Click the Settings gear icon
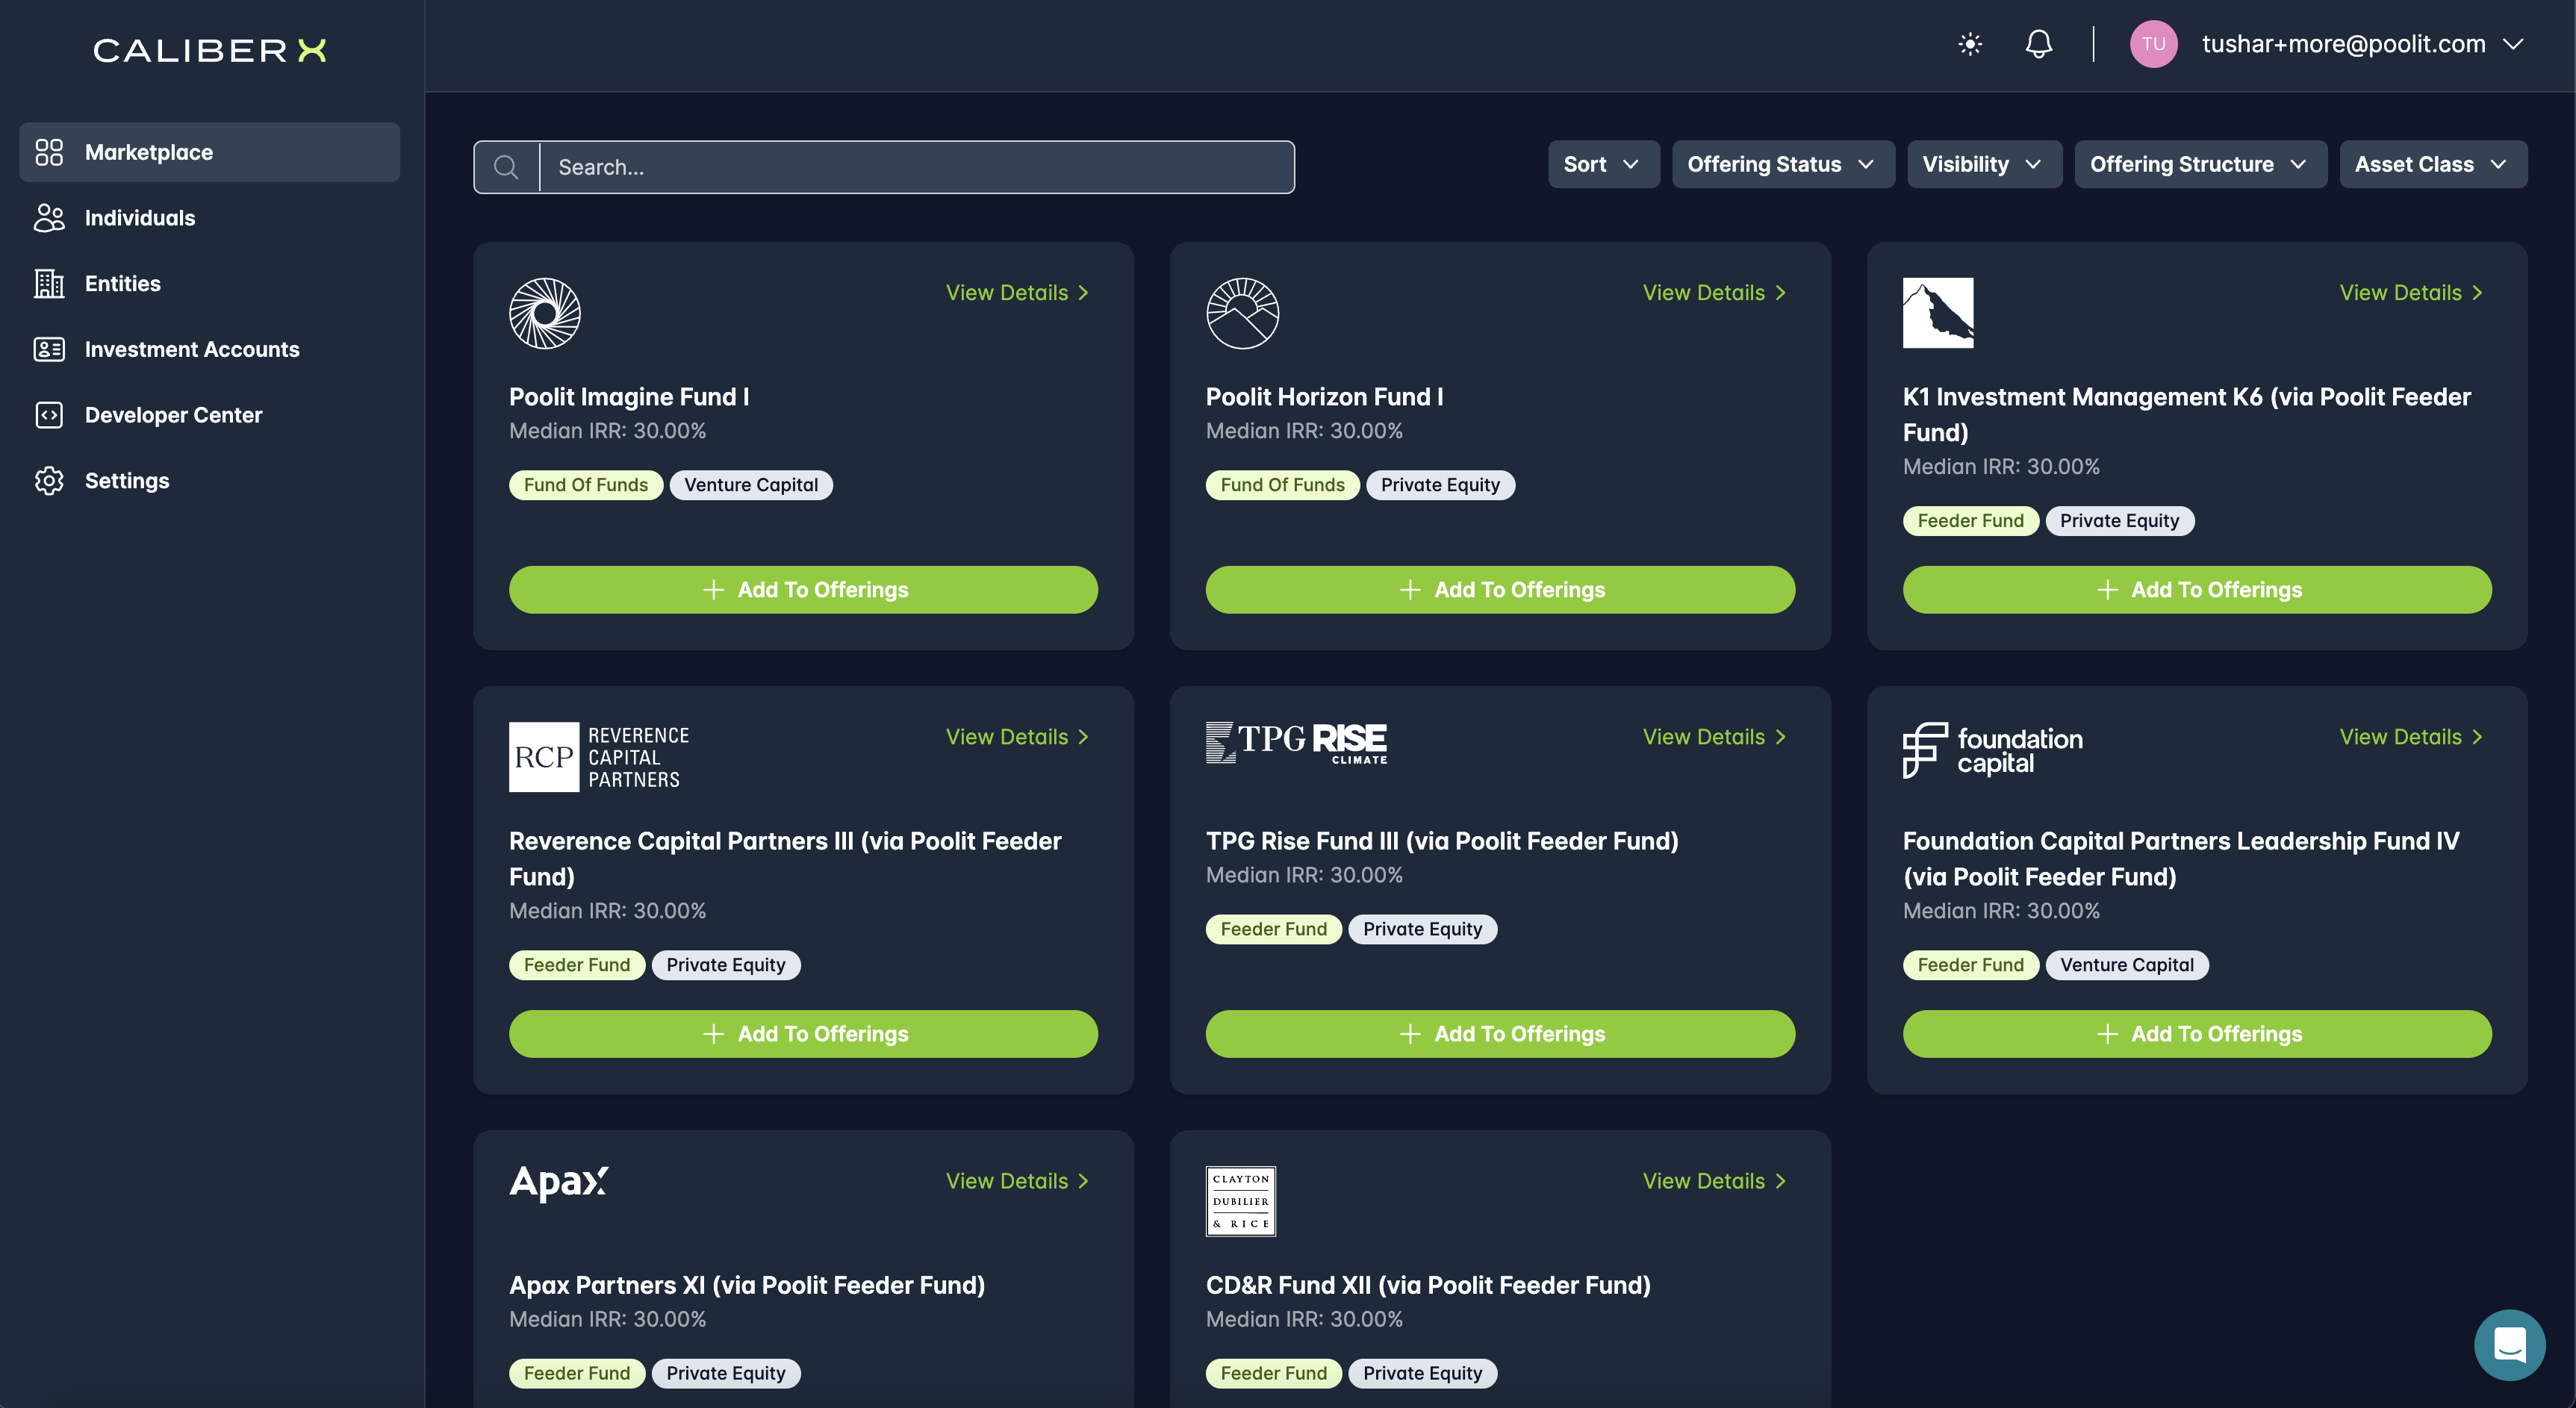2576x1408 pixels. 49,481
